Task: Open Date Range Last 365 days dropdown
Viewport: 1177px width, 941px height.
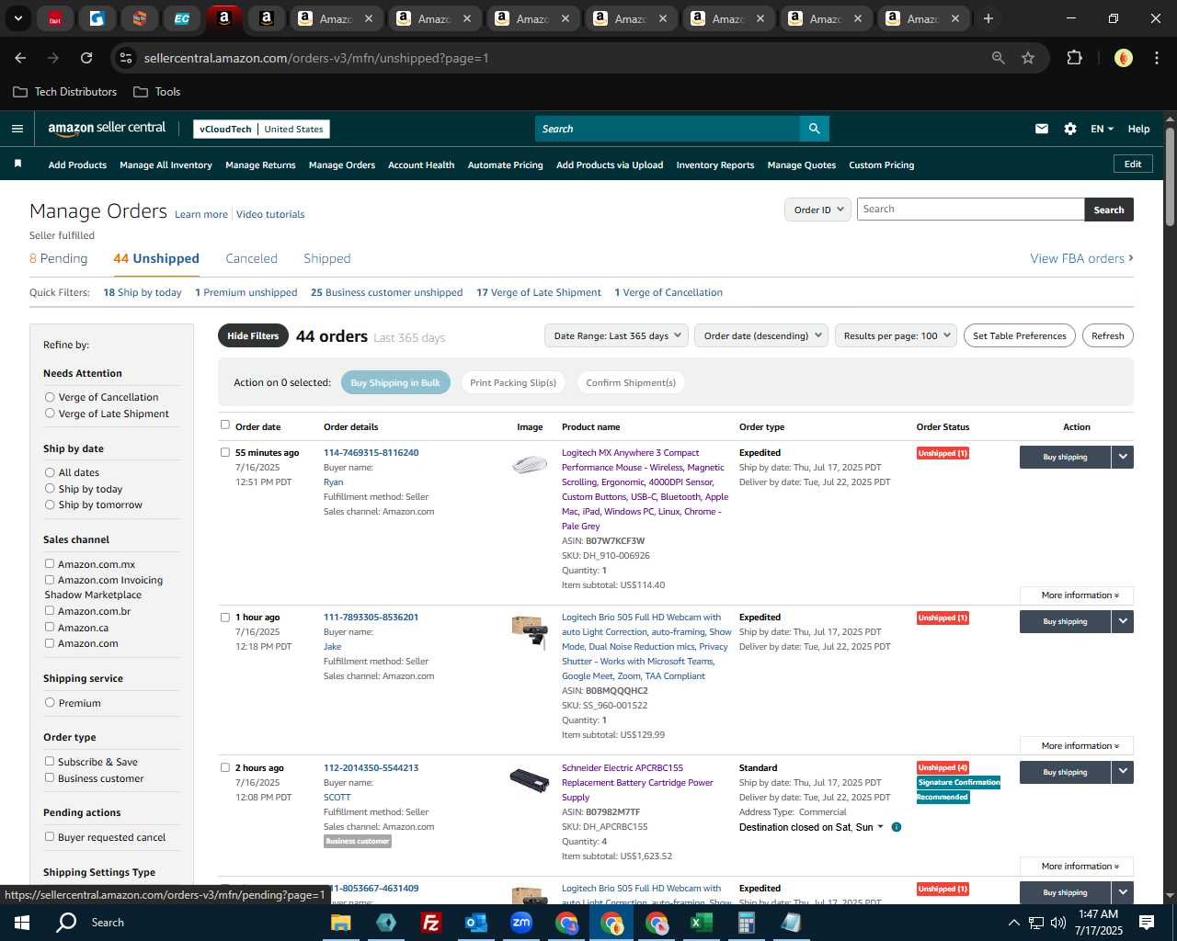Action: click(617, 335)
